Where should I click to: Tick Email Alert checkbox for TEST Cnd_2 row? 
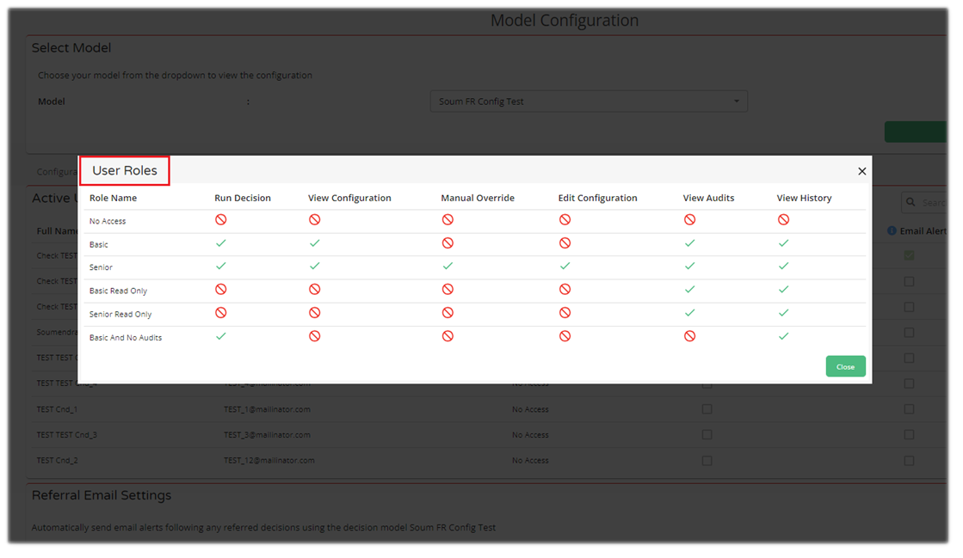click(909, 461)
